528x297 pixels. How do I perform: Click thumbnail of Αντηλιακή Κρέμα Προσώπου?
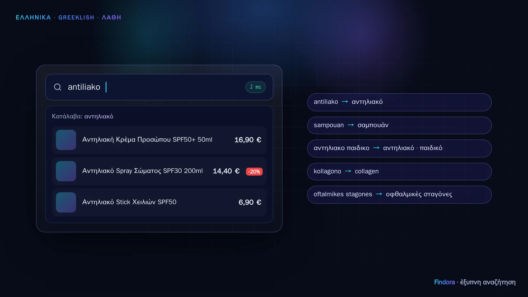pyautogui.click(x=66, y=140)
